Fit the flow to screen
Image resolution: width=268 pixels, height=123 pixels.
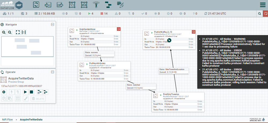[x=18, y=32]
